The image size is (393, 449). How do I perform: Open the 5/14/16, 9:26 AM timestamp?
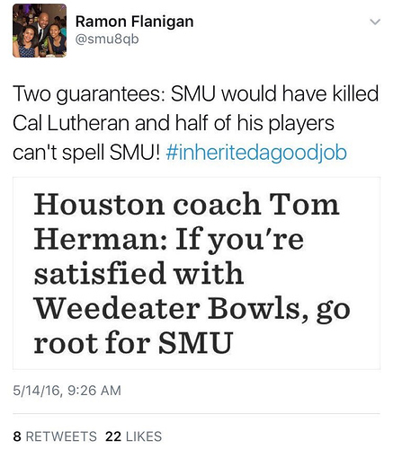(x=67, y=391)
